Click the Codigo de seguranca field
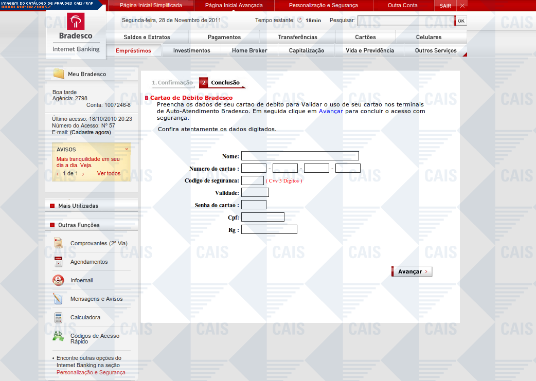Screen dimensions: 536x381 (252, 180)
